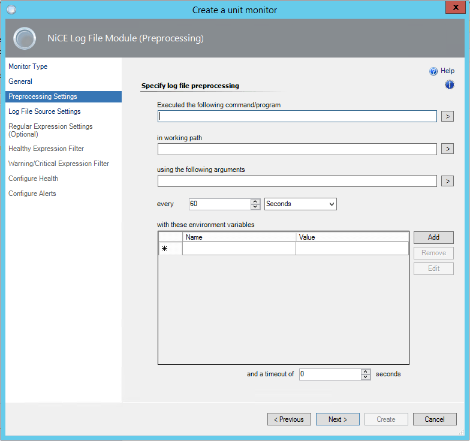Click the new row Name cell

tap(239, 248)
